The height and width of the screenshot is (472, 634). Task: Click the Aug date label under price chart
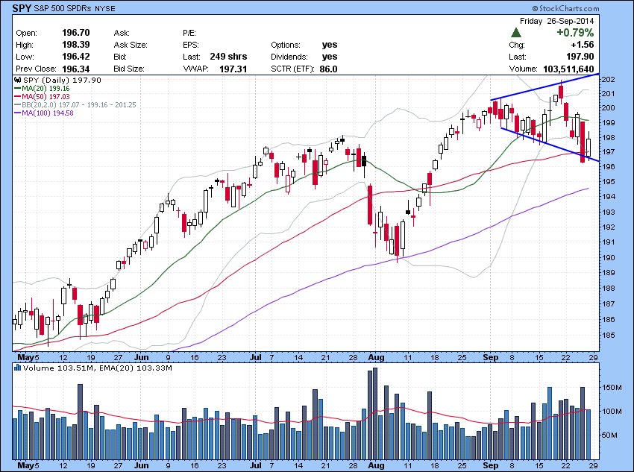377,357
